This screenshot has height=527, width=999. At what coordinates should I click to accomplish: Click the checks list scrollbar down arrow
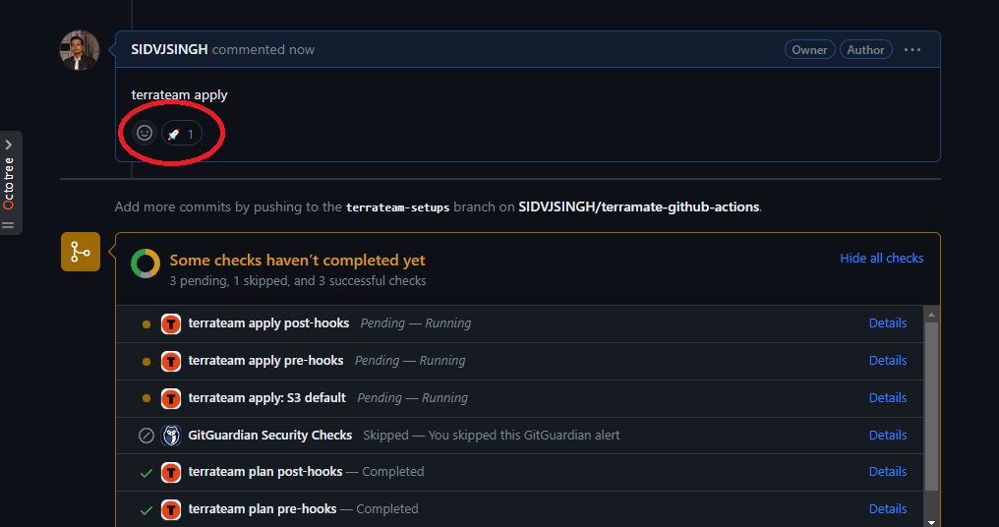931,522
